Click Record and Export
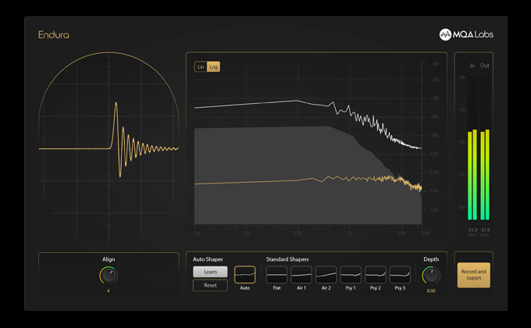 473,275
